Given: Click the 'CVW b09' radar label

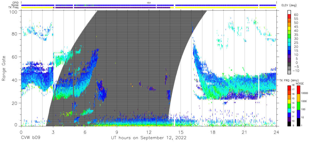Looking at the screenshot, I should (x=30, y=138).
